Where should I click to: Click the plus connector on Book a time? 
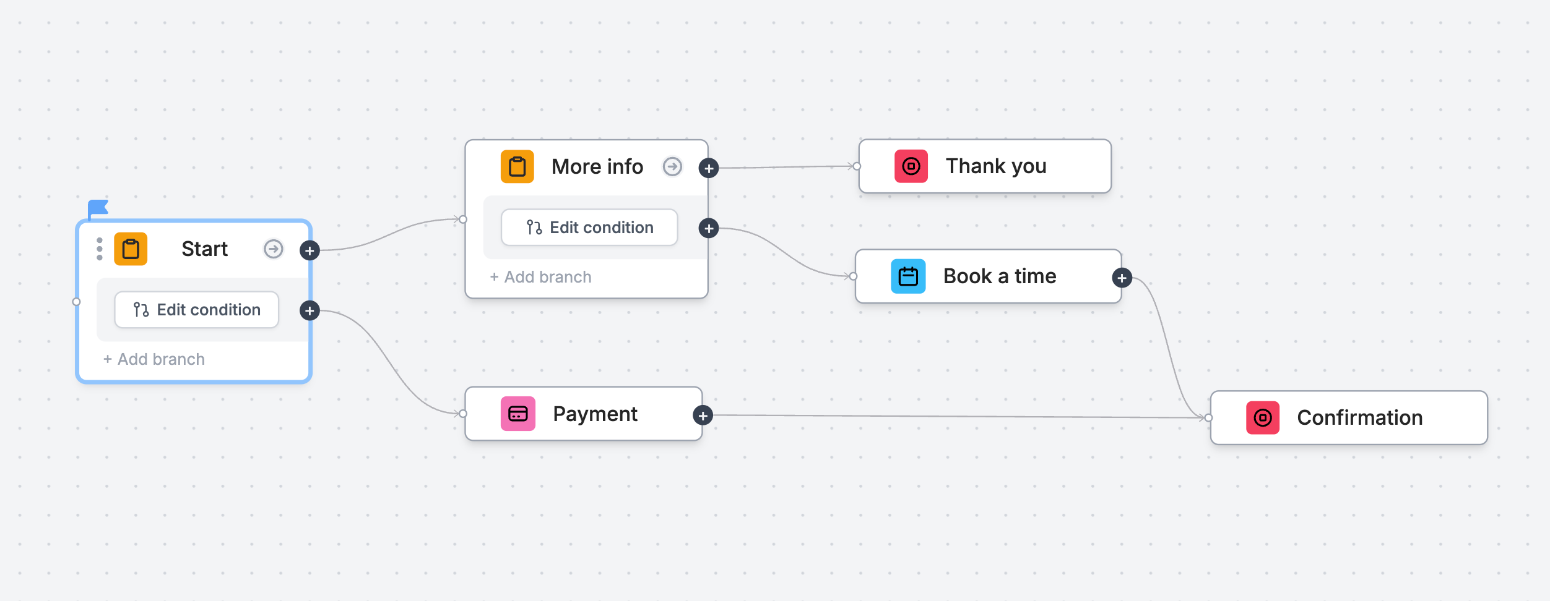coord(1122,278)
